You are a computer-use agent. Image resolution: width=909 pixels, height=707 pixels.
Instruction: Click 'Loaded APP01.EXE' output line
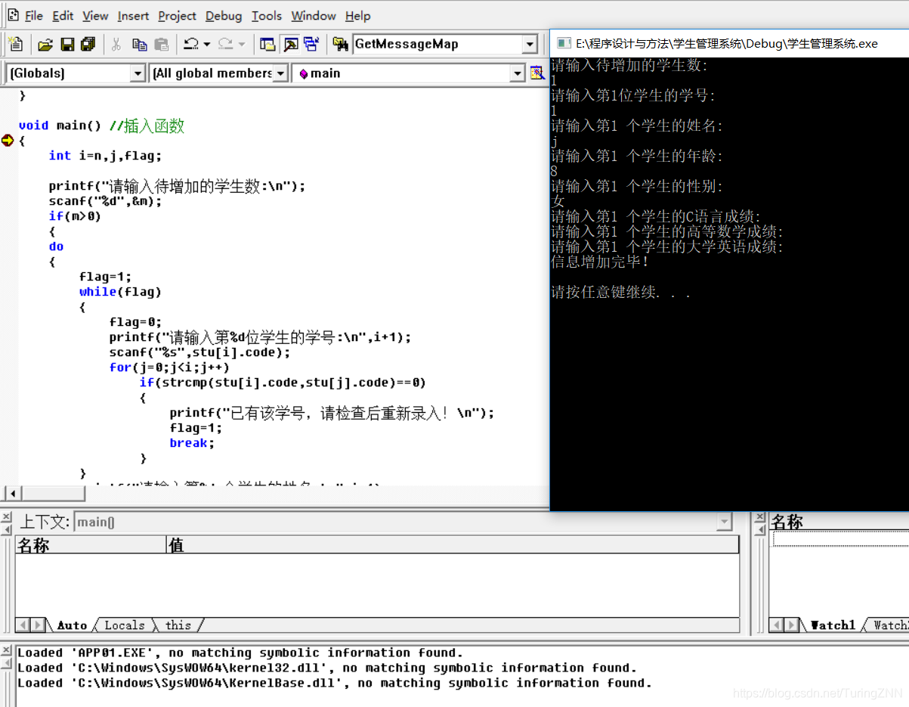tap(240, 653)
